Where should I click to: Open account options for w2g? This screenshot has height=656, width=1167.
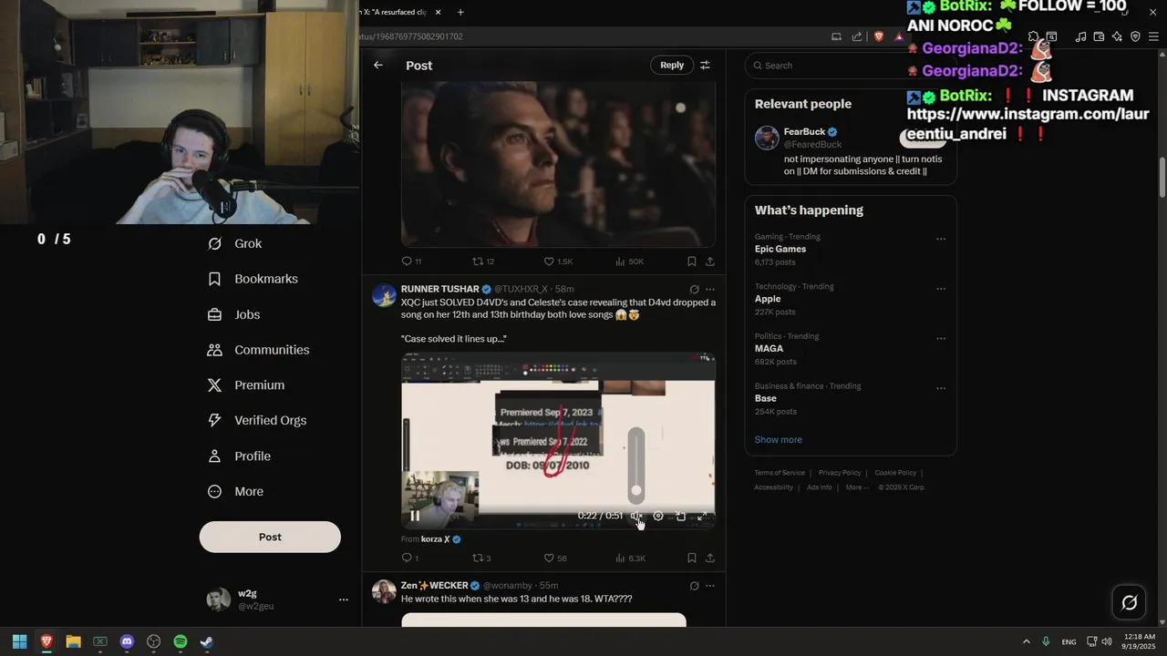tap(344, 600)
